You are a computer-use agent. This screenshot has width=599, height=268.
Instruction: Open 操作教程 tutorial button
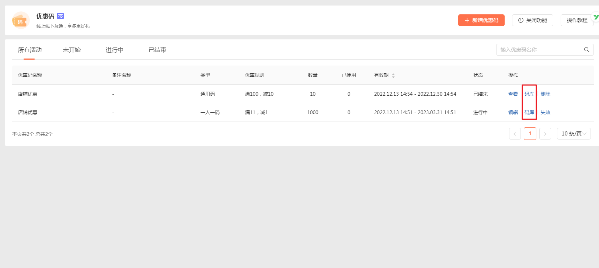(x=577, y=20)
